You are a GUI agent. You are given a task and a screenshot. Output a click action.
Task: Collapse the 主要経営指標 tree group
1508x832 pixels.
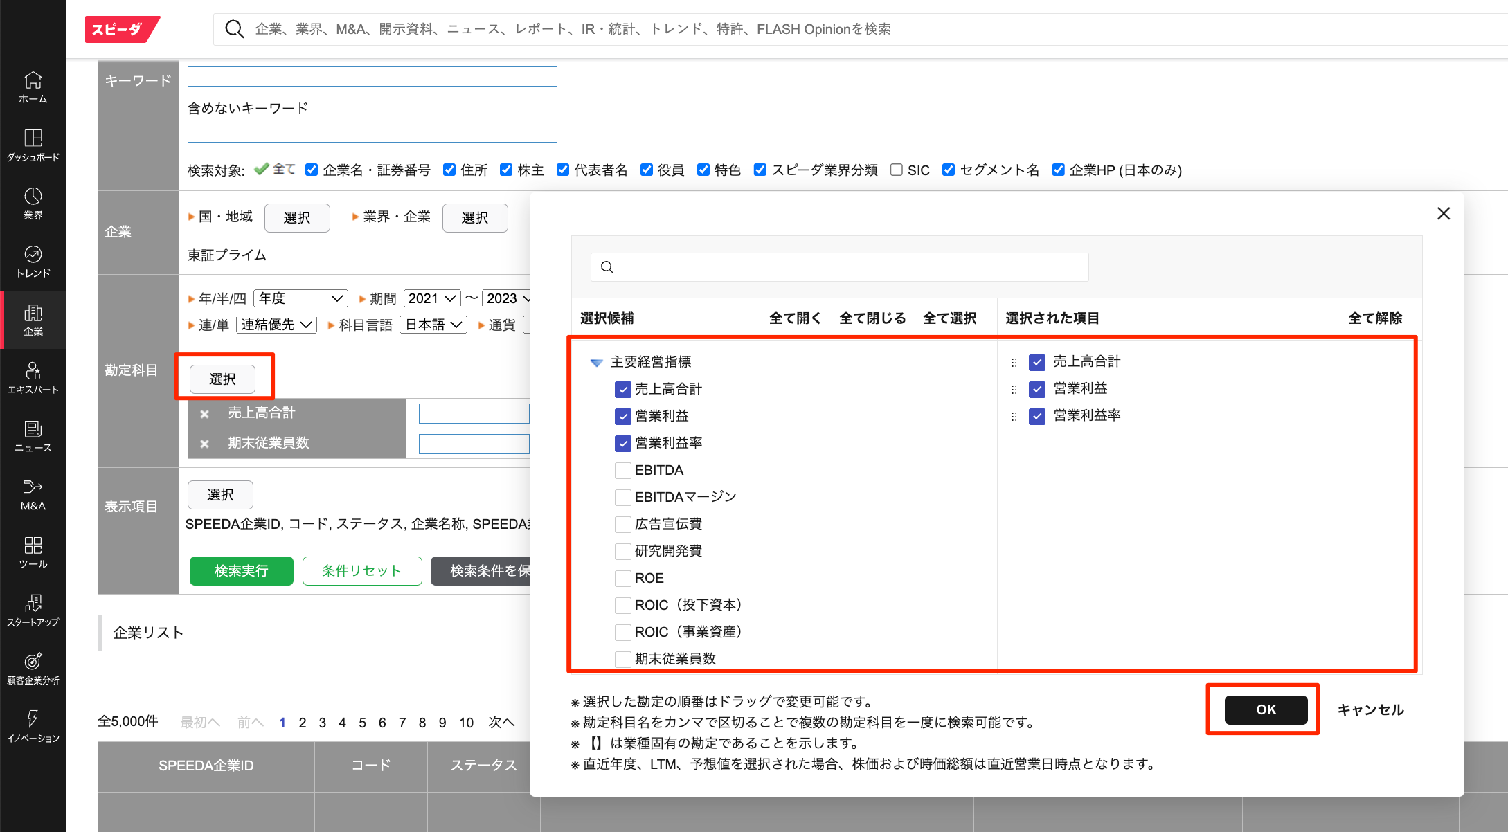(x=596, y=362)
